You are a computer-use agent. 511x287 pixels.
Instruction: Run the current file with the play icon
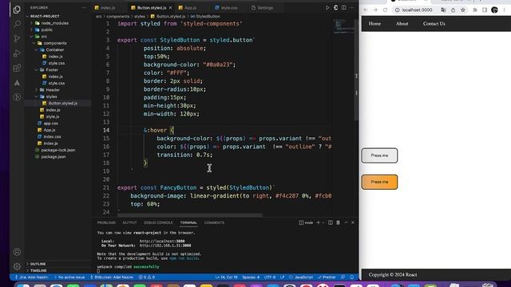pyautogui.click(x=327, y=7)
